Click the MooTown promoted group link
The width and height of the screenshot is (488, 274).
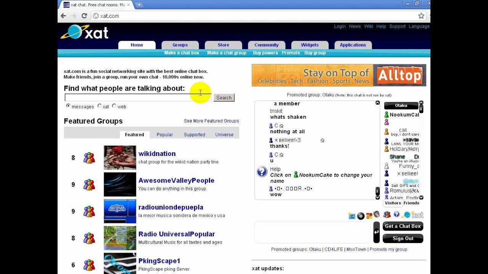pyautogui.click(x=356, y=250)
